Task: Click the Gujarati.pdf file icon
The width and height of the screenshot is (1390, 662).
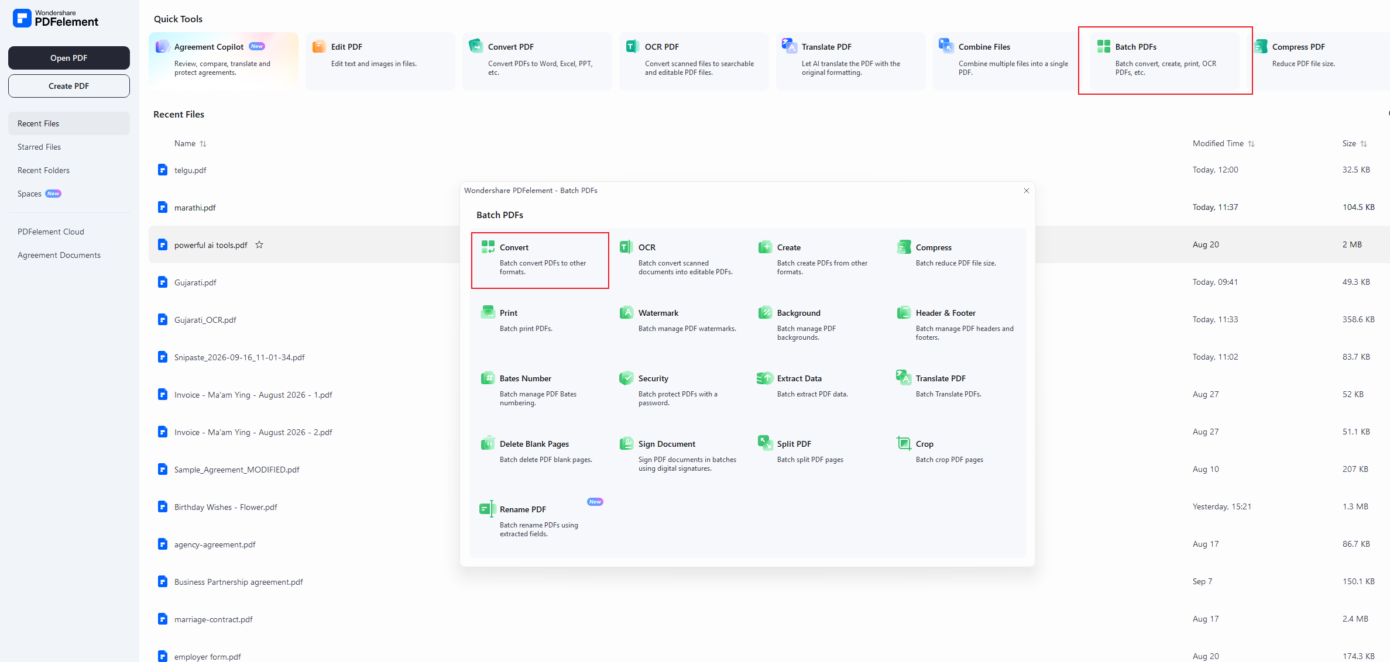Action: tap(163, 282)
